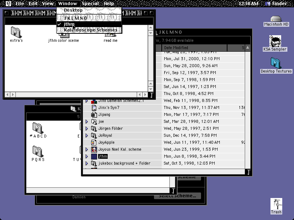Open the Special menu
The width and height of the screenshot is (294, 220).
coord(90,3)
